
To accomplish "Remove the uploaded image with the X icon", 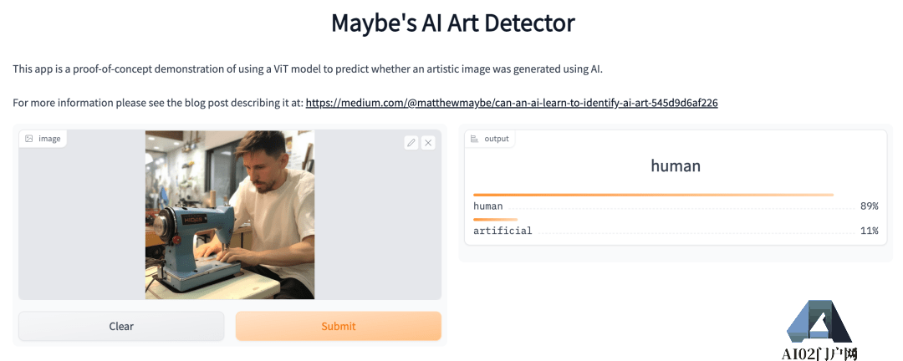I will (x=428, y=143).
